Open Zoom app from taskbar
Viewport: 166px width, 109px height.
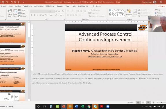coord(108,106)
